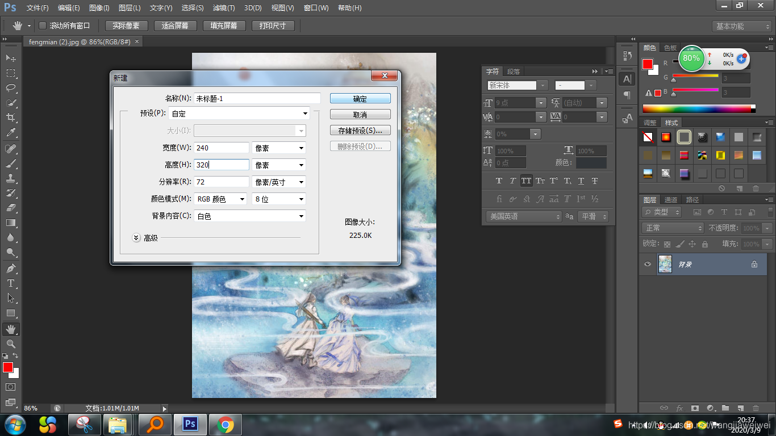
Task: Open the 文件(F) menu
Action: point(37,8)
